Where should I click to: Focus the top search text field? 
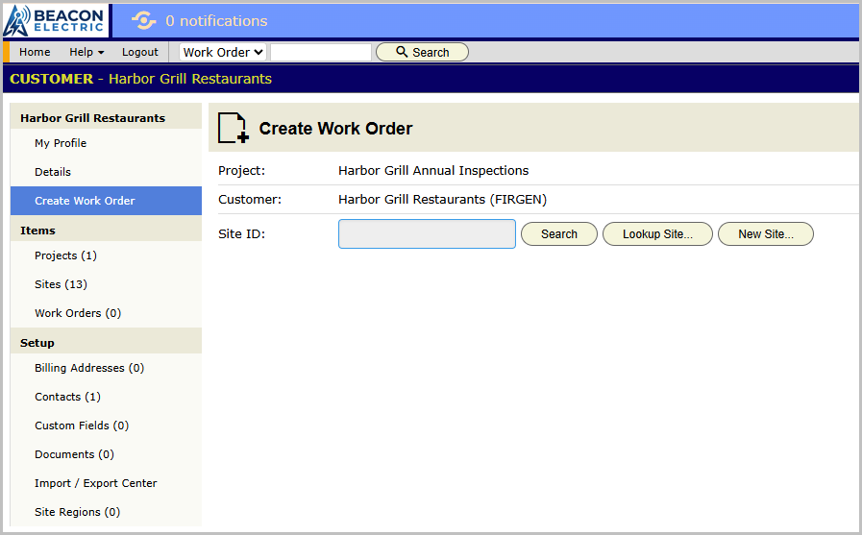tap(321, 52)
